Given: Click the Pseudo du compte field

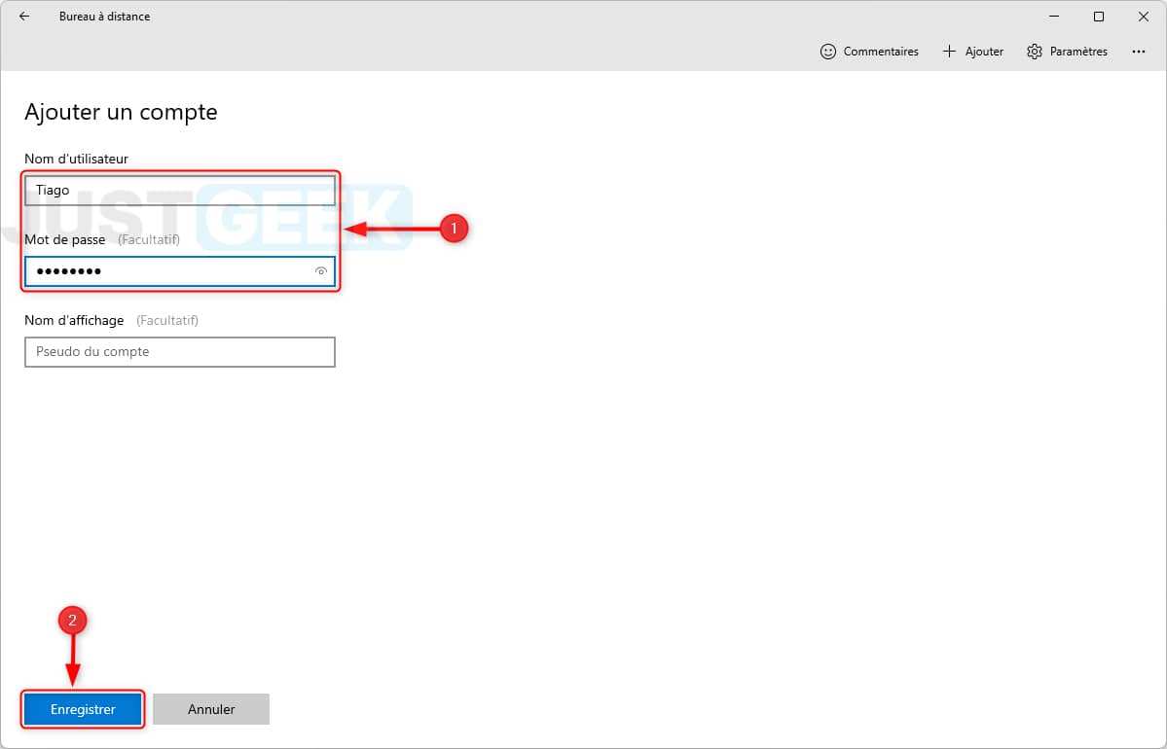Looking at the screenshot, I should click(180, 352).
